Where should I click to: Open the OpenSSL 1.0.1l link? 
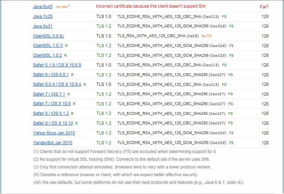[48, 46]
